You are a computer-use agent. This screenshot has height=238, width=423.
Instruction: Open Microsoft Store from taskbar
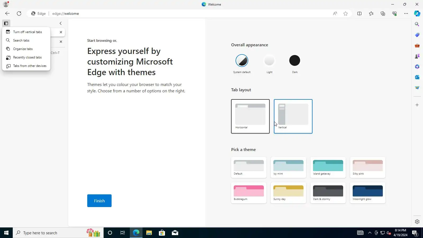pos(162,233)
